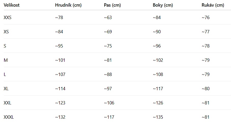Select the Rukáv (cm) column header
Image resolution: width=231 pixels, height=125 pixels.
point(213,5)
